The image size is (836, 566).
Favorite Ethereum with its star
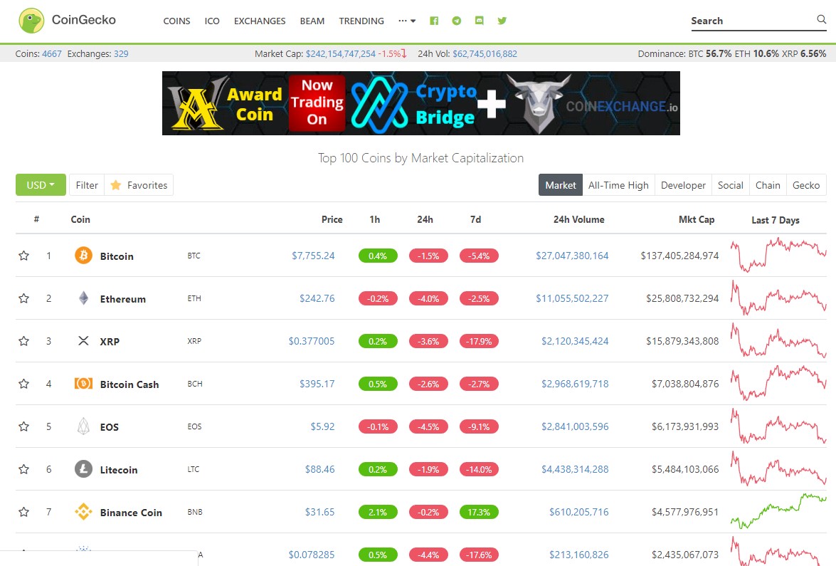(x=23, y=298)
